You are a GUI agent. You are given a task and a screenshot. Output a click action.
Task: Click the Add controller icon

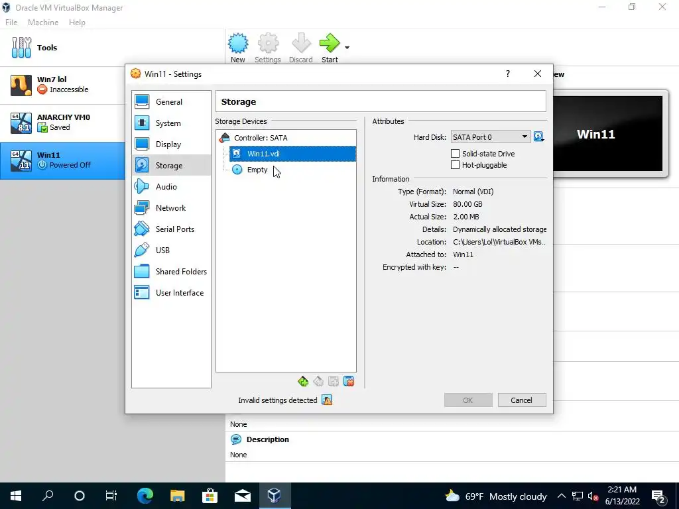(x=303, y=381)
